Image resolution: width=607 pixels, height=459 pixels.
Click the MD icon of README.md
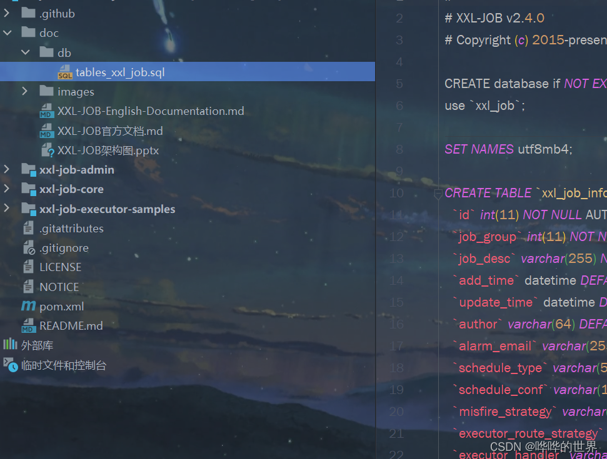tap(28, 325)
